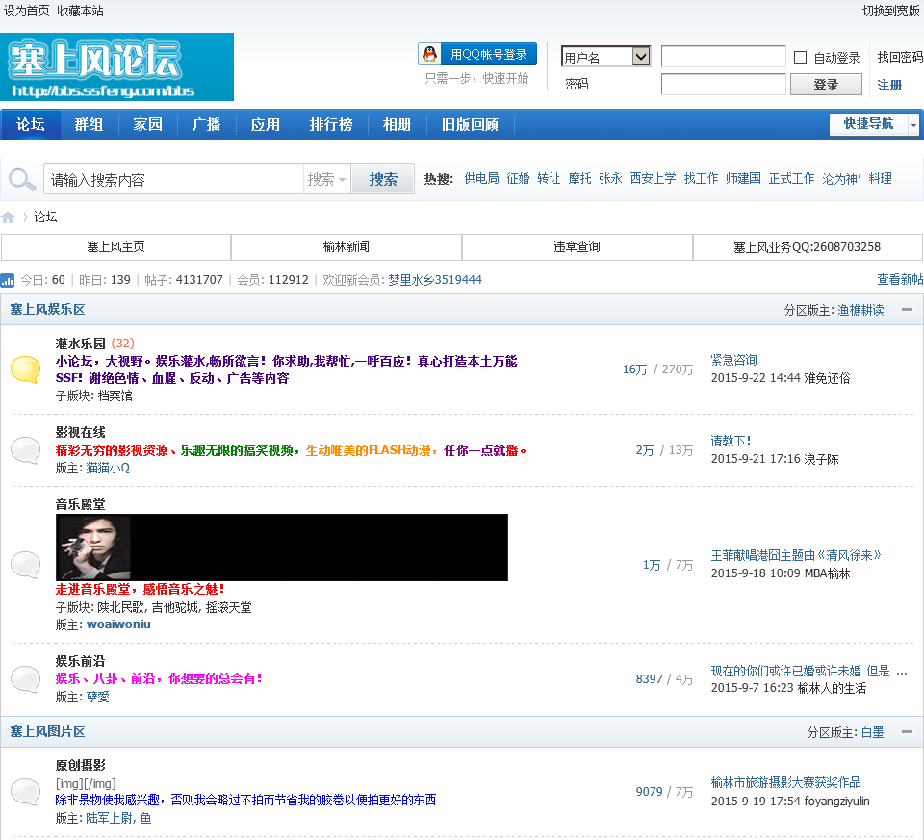Open the 塞上风主页 link box
The height and width of the screenshot is (840, 924).
(116, 247)
